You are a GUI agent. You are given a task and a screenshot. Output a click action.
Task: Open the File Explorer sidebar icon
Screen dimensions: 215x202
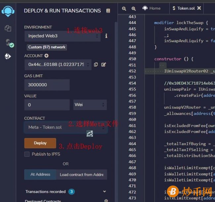pos(8,28)
